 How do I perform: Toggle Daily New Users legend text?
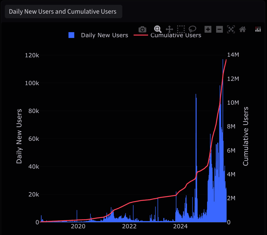pos(105,35)
